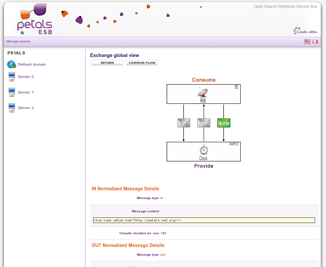Click the Camelia edition logo

[305, 31]
